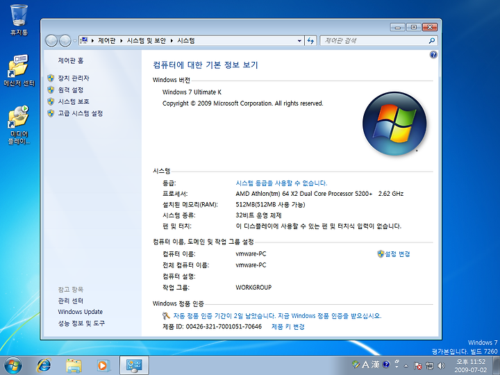Screen dimensions: 500x375
Task: Click the clock showing 오후 11:52
Action: pyautogui.click(x=471, y=365)
